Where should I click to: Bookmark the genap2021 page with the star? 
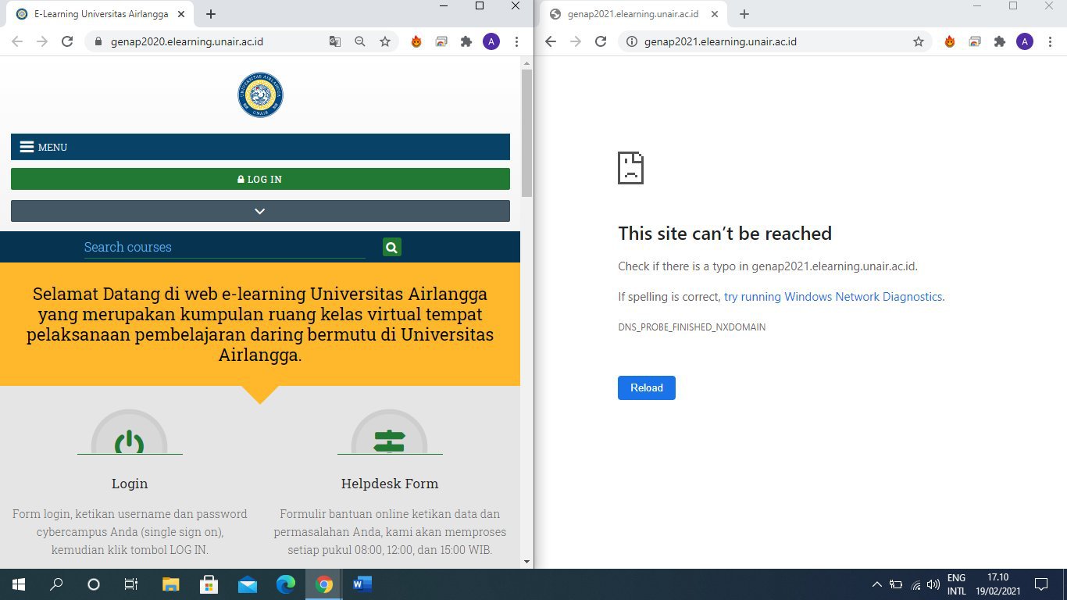[x=919, y=41]
